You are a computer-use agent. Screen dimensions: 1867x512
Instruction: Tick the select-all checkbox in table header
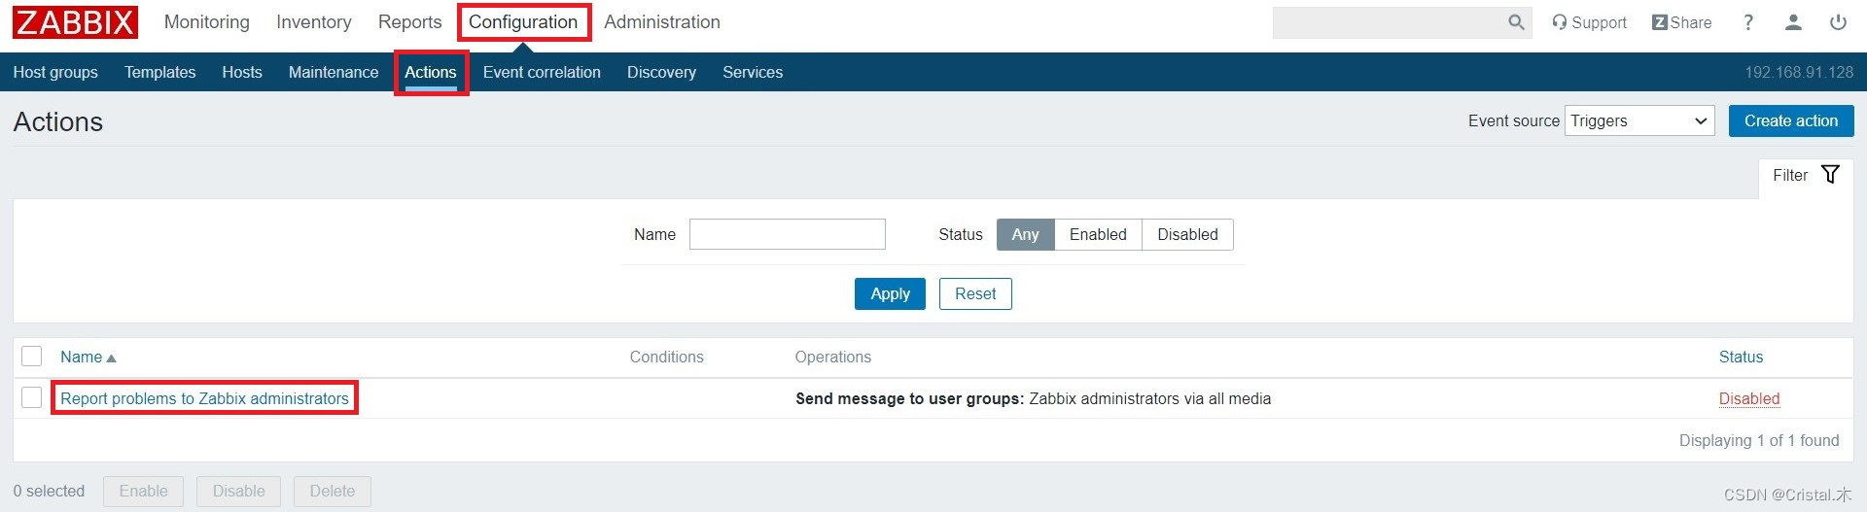coord(32,357)
